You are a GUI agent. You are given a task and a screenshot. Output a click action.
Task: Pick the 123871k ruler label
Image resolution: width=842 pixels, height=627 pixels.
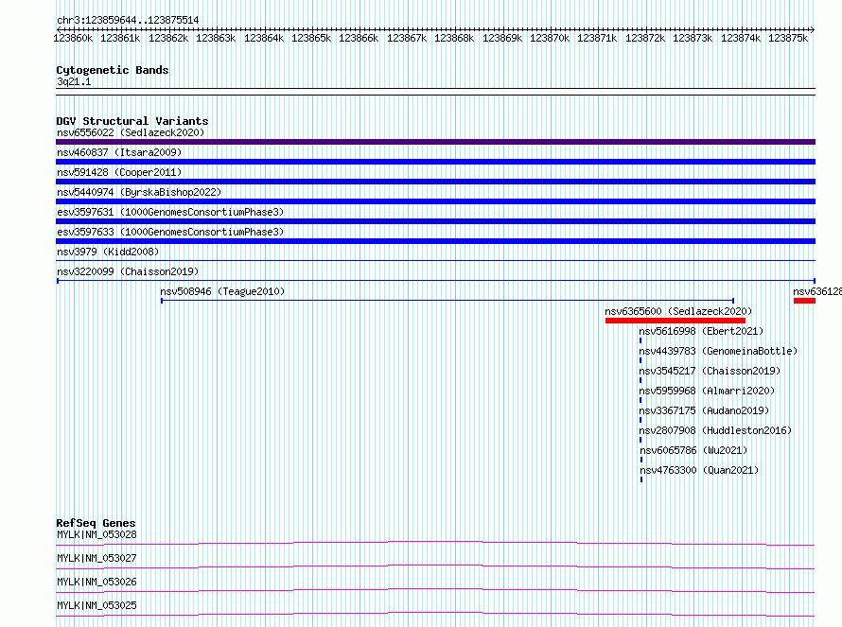[x=597, y=38]
